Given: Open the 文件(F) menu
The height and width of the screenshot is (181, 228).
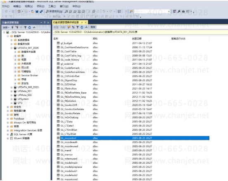Looking at the screenshot, I should point(6,6).
